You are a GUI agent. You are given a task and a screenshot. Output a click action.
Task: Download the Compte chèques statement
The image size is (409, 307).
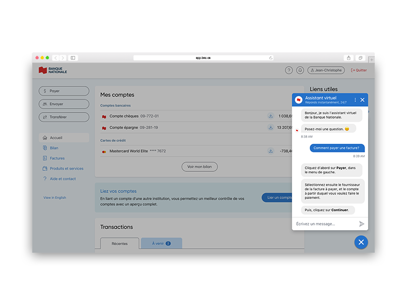pos(270,116)
